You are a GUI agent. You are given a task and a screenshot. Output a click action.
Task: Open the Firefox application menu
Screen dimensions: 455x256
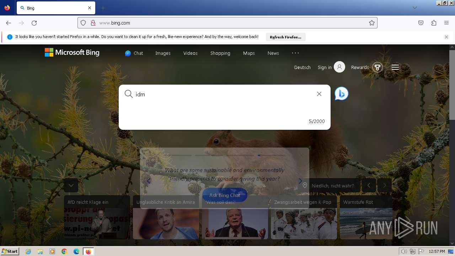click(x=446, y=23)
